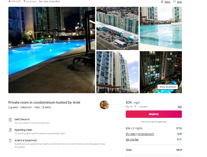Screen dimensions: 207x157
Task: Click the Superhost medal icon beside Ariel
Action: click(10, 141)
